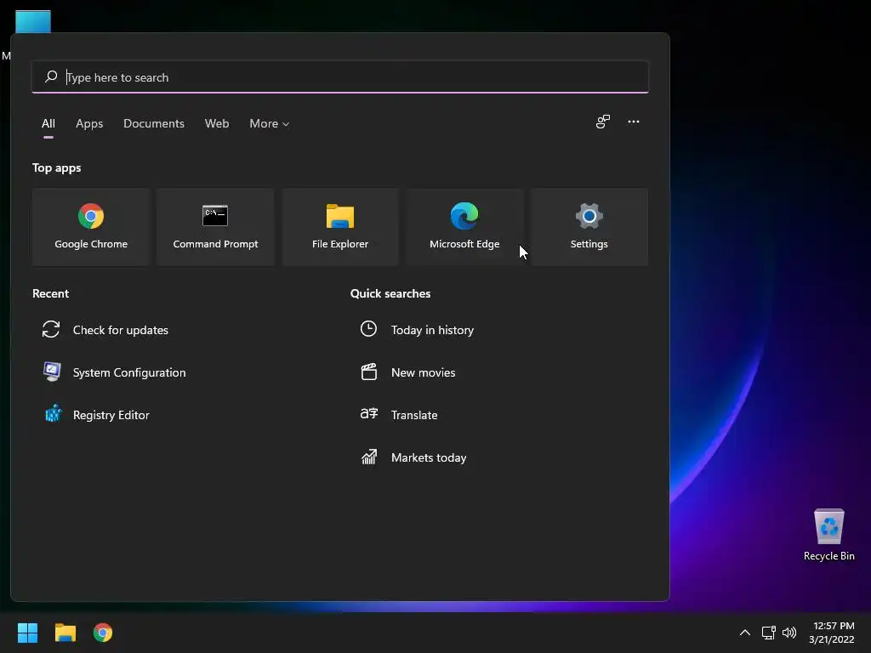This screenshot has width=871, height=653.
Task: Run quick search New movies
Action: click(407, 372)
